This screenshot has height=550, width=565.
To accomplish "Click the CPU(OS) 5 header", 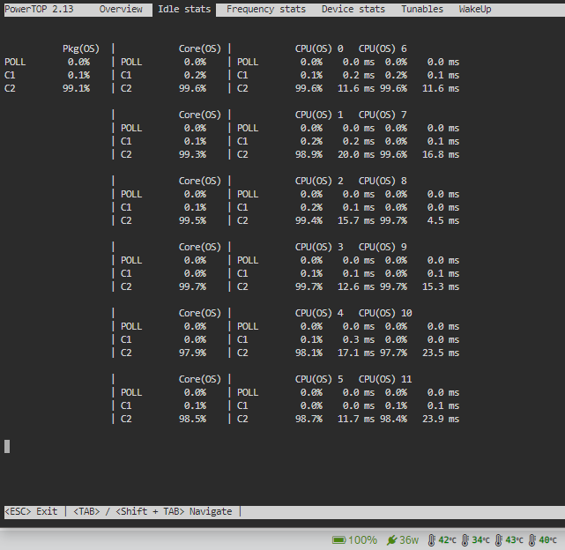I will [x=319, y=379].
